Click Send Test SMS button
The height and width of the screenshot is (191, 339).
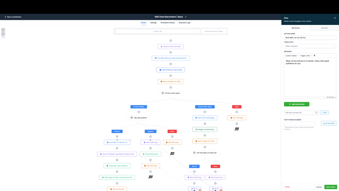328,124
